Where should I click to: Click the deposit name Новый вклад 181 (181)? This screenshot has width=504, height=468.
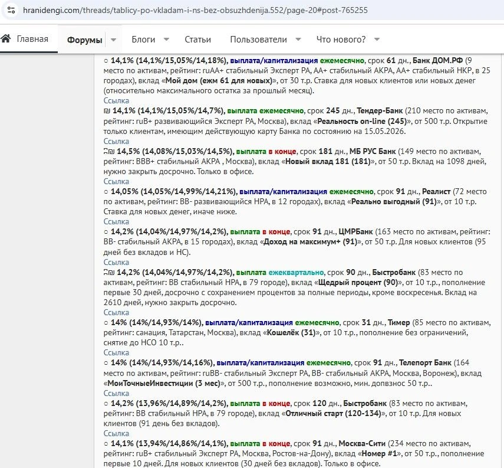click(x=328, y=161)
